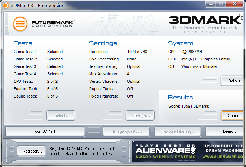Click 'Game Test 1:' label

(25, 52)
